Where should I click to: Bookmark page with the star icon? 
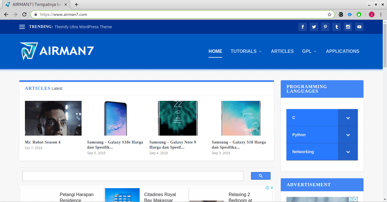coord(329,14)
